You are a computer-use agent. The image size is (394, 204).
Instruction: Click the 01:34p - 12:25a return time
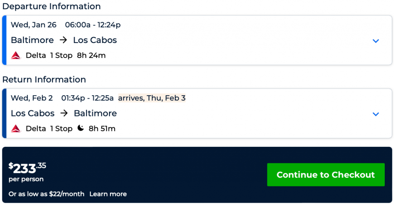(x=87, y=98)
